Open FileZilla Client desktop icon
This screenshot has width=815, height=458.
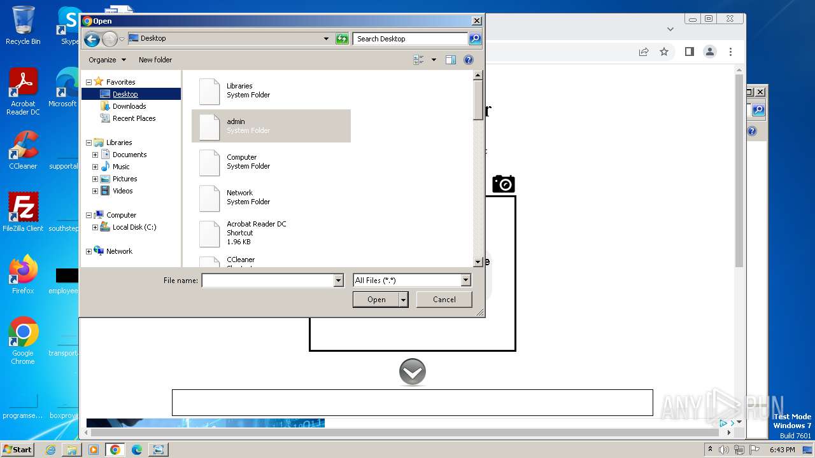click(x=23, y=212)
